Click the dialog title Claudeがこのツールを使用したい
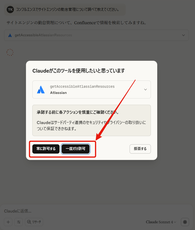The height and width of the screenshot is (230, 195). pyautogui.click(x=79, y=71)
